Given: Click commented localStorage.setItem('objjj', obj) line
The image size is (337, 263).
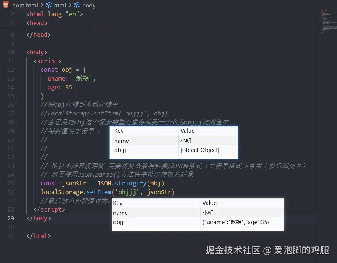Looking at the screenshot, I should [x=104, y=113].
